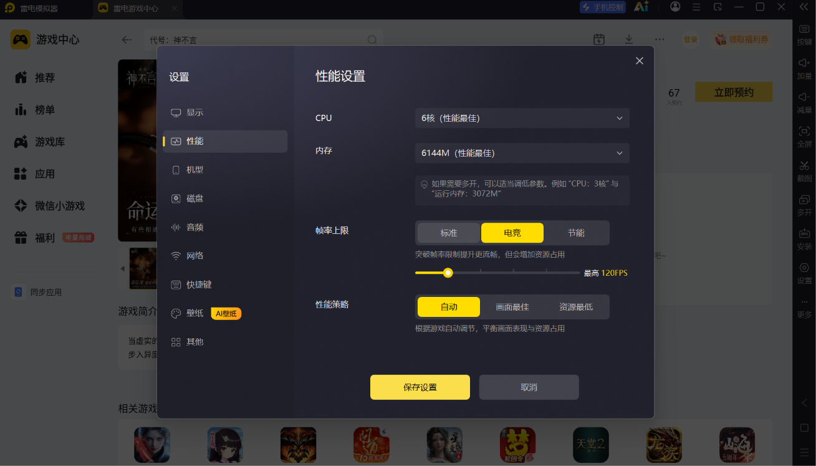816x466 pixels.
Task: Select 画面最佳 performance strategy
Action: [512, 307]
